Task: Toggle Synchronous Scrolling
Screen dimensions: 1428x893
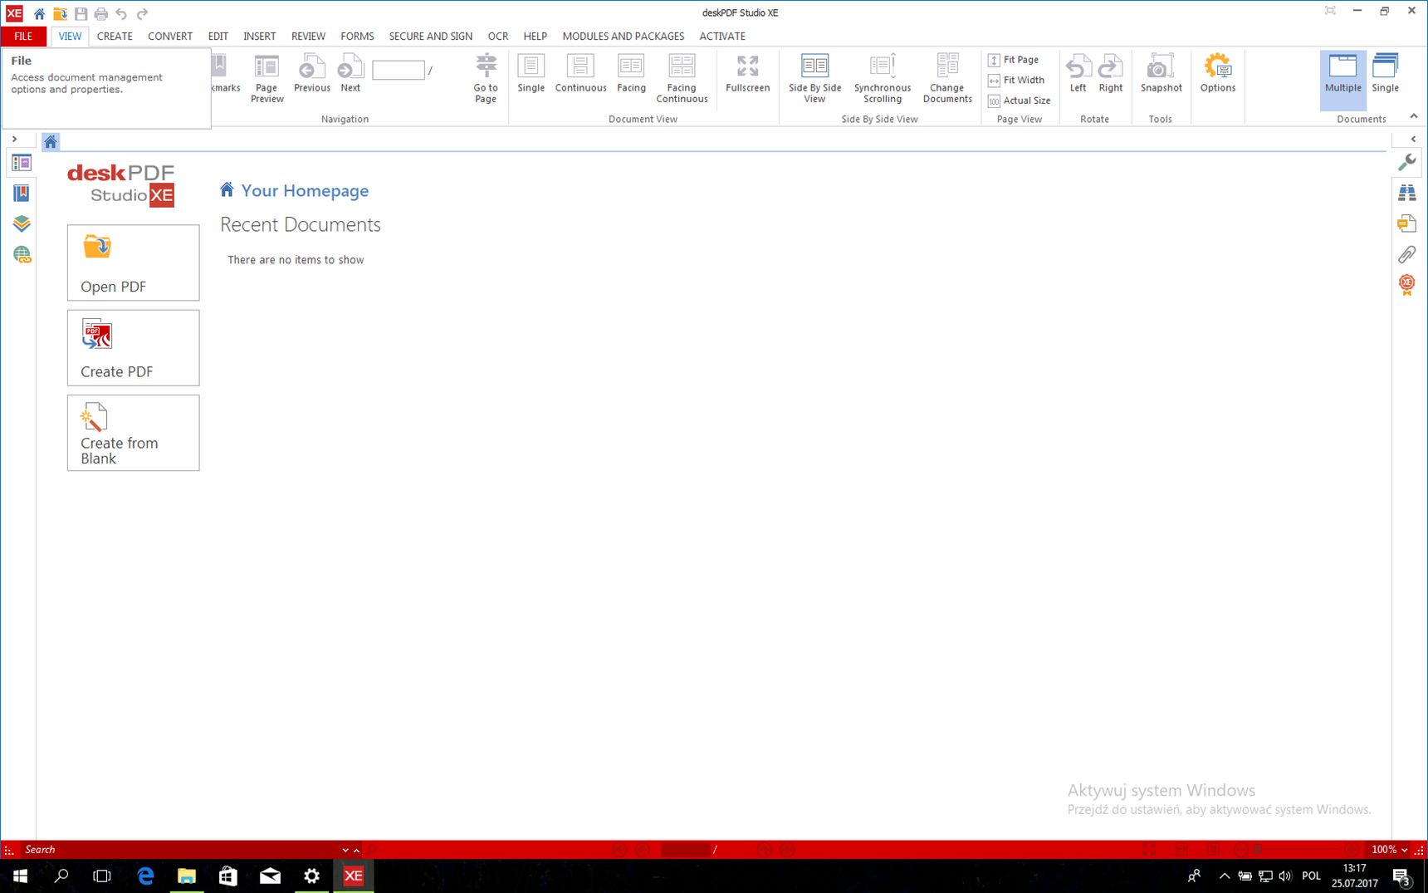Action: (882, 78)
